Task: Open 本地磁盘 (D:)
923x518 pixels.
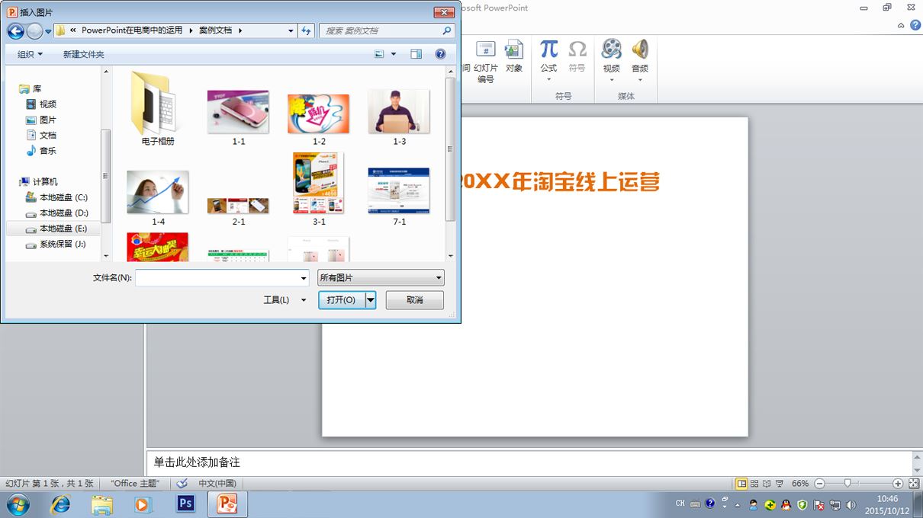Action: point(56,213)
